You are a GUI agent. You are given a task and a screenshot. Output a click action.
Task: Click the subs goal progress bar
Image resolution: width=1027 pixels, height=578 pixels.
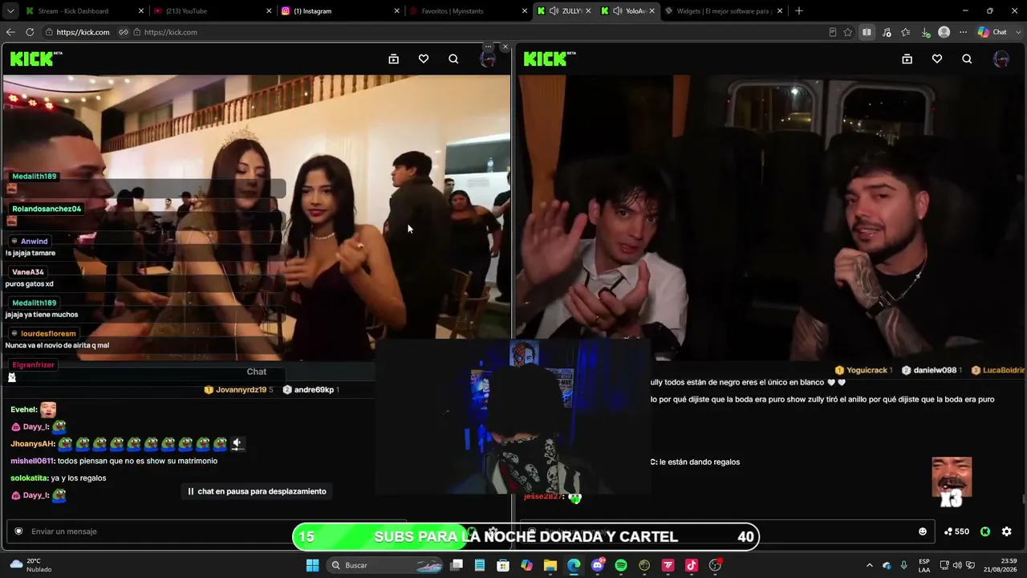526,537
